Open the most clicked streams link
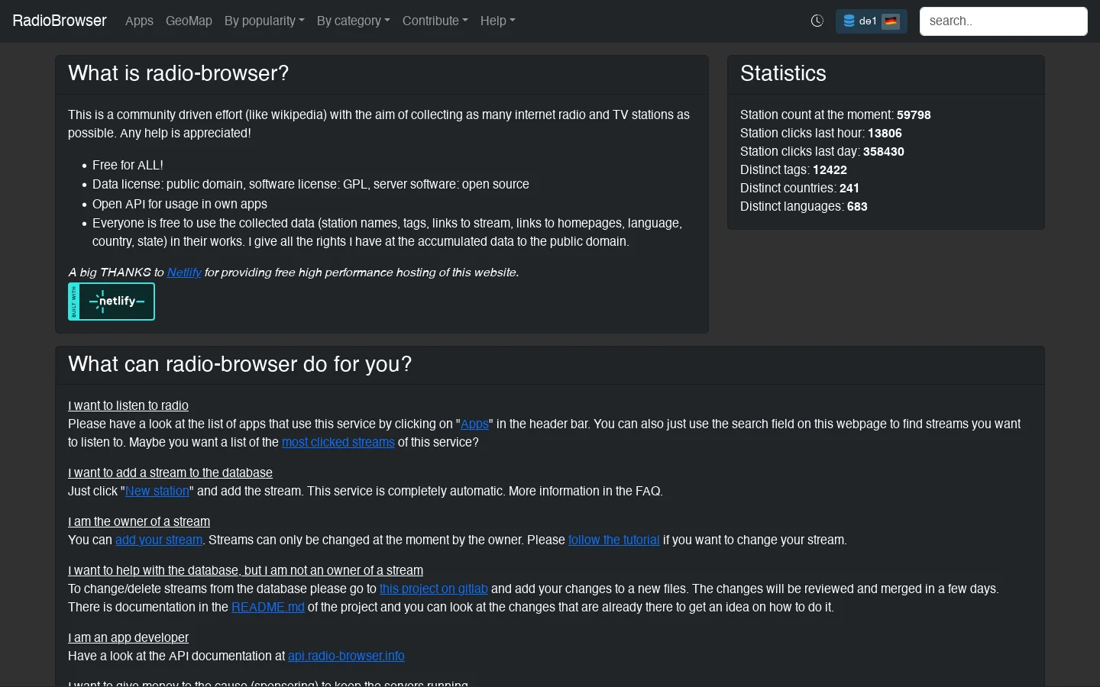 coord(338,442)
